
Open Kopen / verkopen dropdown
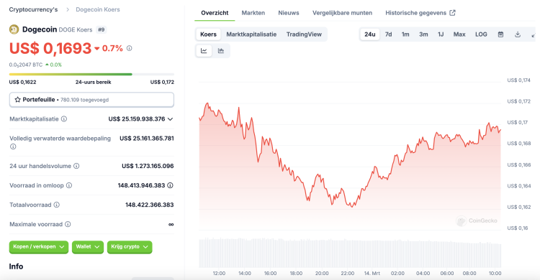click(x=39, y=247)
